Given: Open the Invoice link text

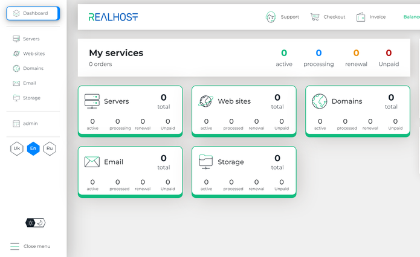Looking at the screenshot, I should click(378, 17).
